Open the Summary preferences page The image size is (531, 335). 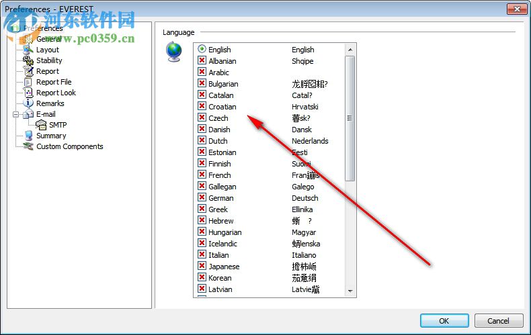52,136
